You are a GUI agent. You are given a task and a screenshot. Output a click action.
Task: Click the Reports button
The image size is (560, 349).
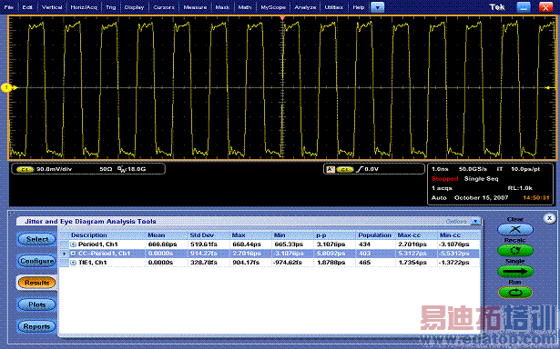[36, 326]
